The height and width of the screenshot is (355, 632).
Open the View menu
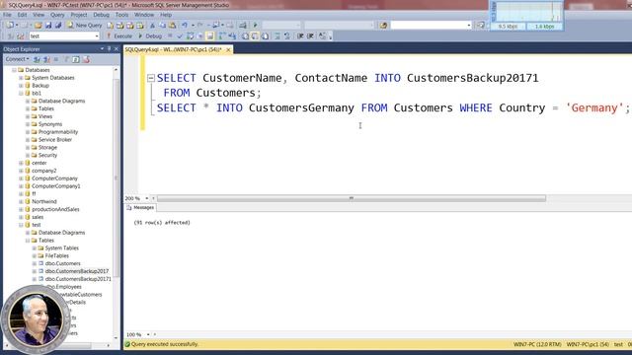click(39, 15)
